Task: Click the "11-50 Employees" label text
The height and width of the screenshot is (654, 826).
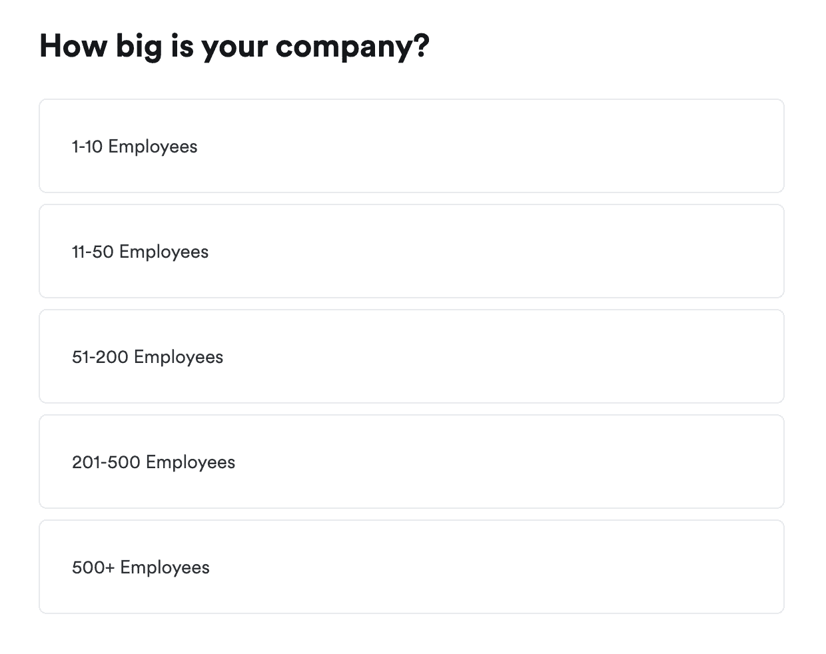Action: (x=140, y=252)
